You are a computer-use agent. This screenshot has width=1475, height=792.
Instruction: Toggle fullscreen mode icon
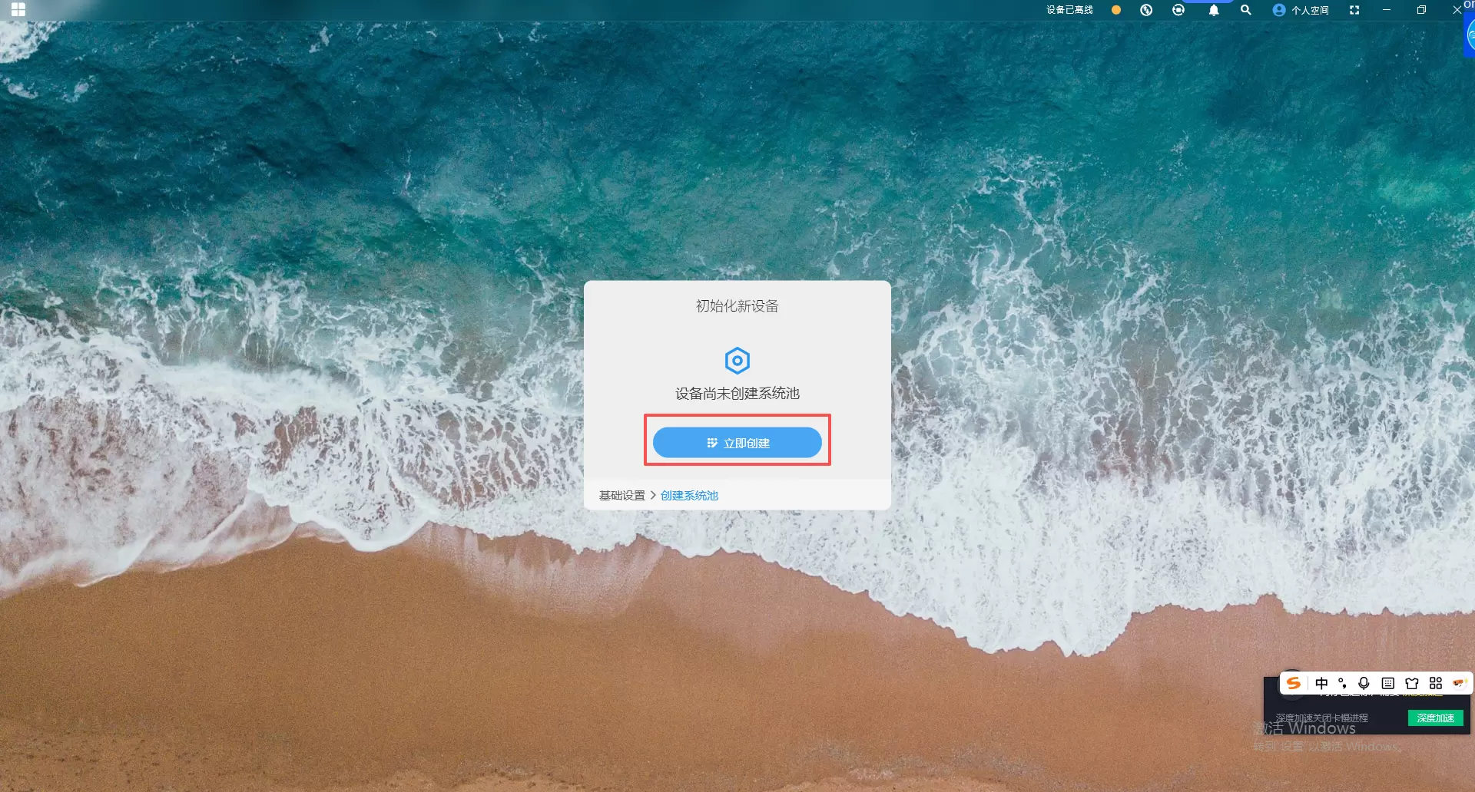coord(1354,10)
